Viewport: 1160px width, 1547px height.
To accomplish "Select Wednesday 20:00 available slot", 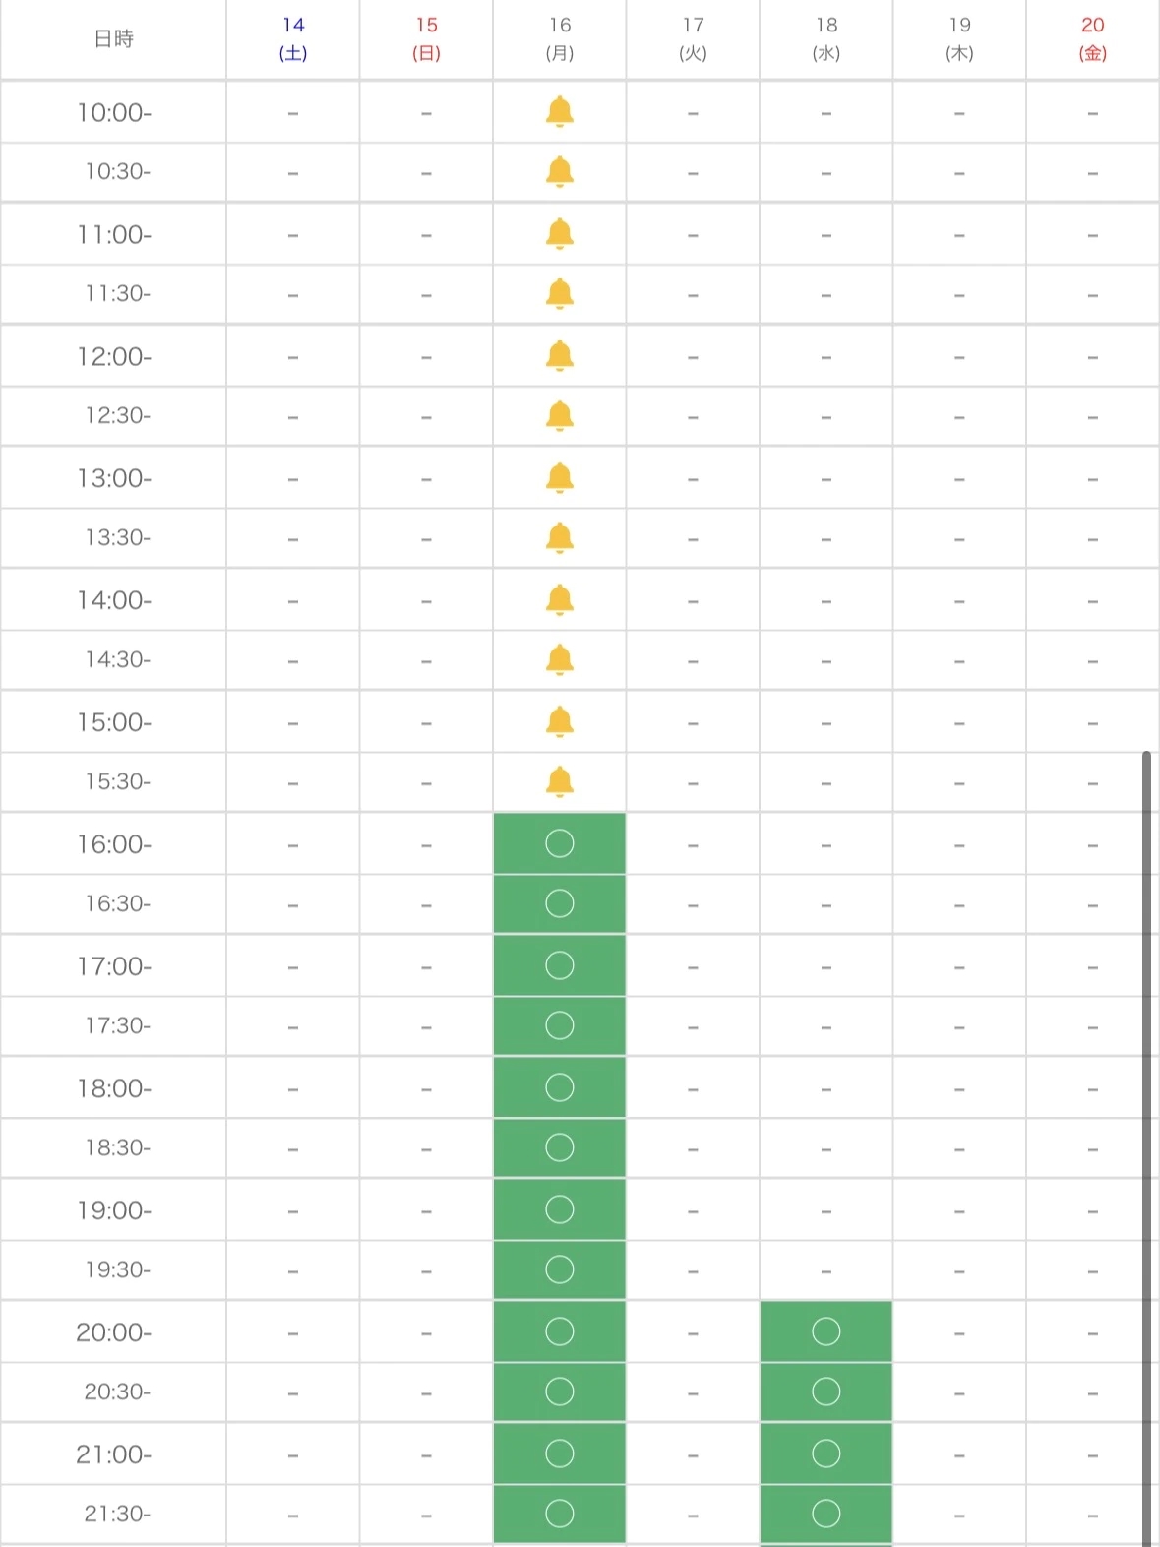I will (825, 1331).
